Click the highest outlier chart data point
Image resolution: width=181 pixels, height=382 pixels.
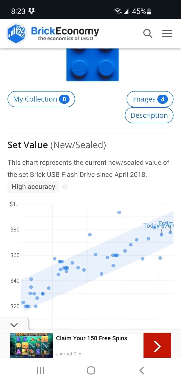point(119,212)
